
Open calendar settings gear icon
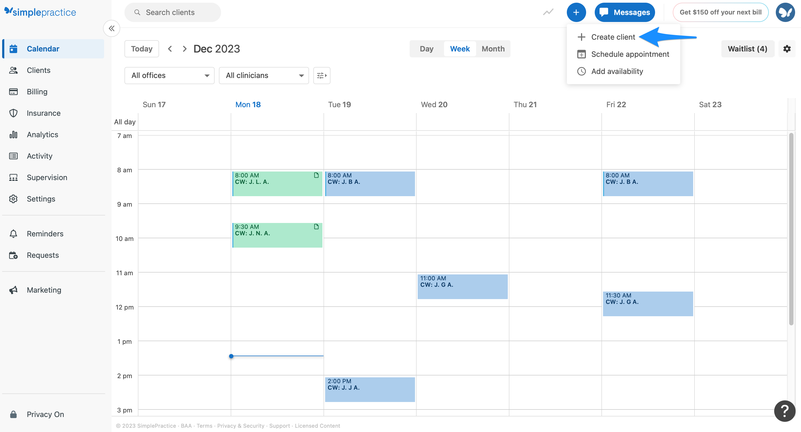tap(787, 49)
